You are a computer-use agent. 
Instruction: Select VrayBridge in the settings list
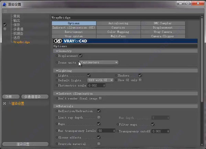[22, 42]
